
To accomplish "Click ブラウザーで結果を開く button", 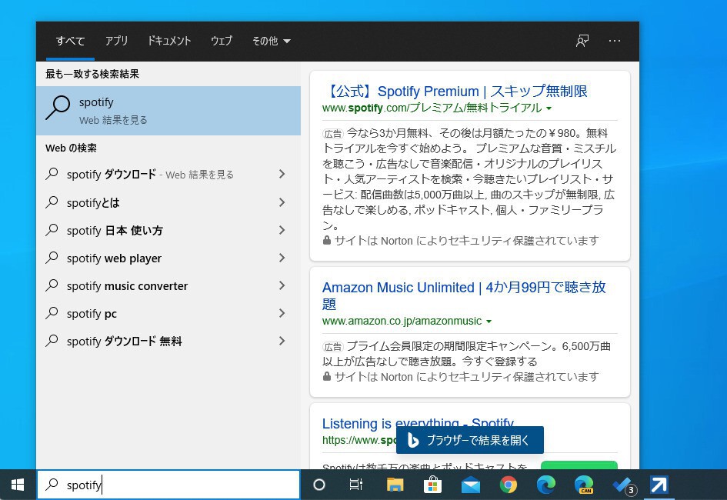I will pos(470,440).
